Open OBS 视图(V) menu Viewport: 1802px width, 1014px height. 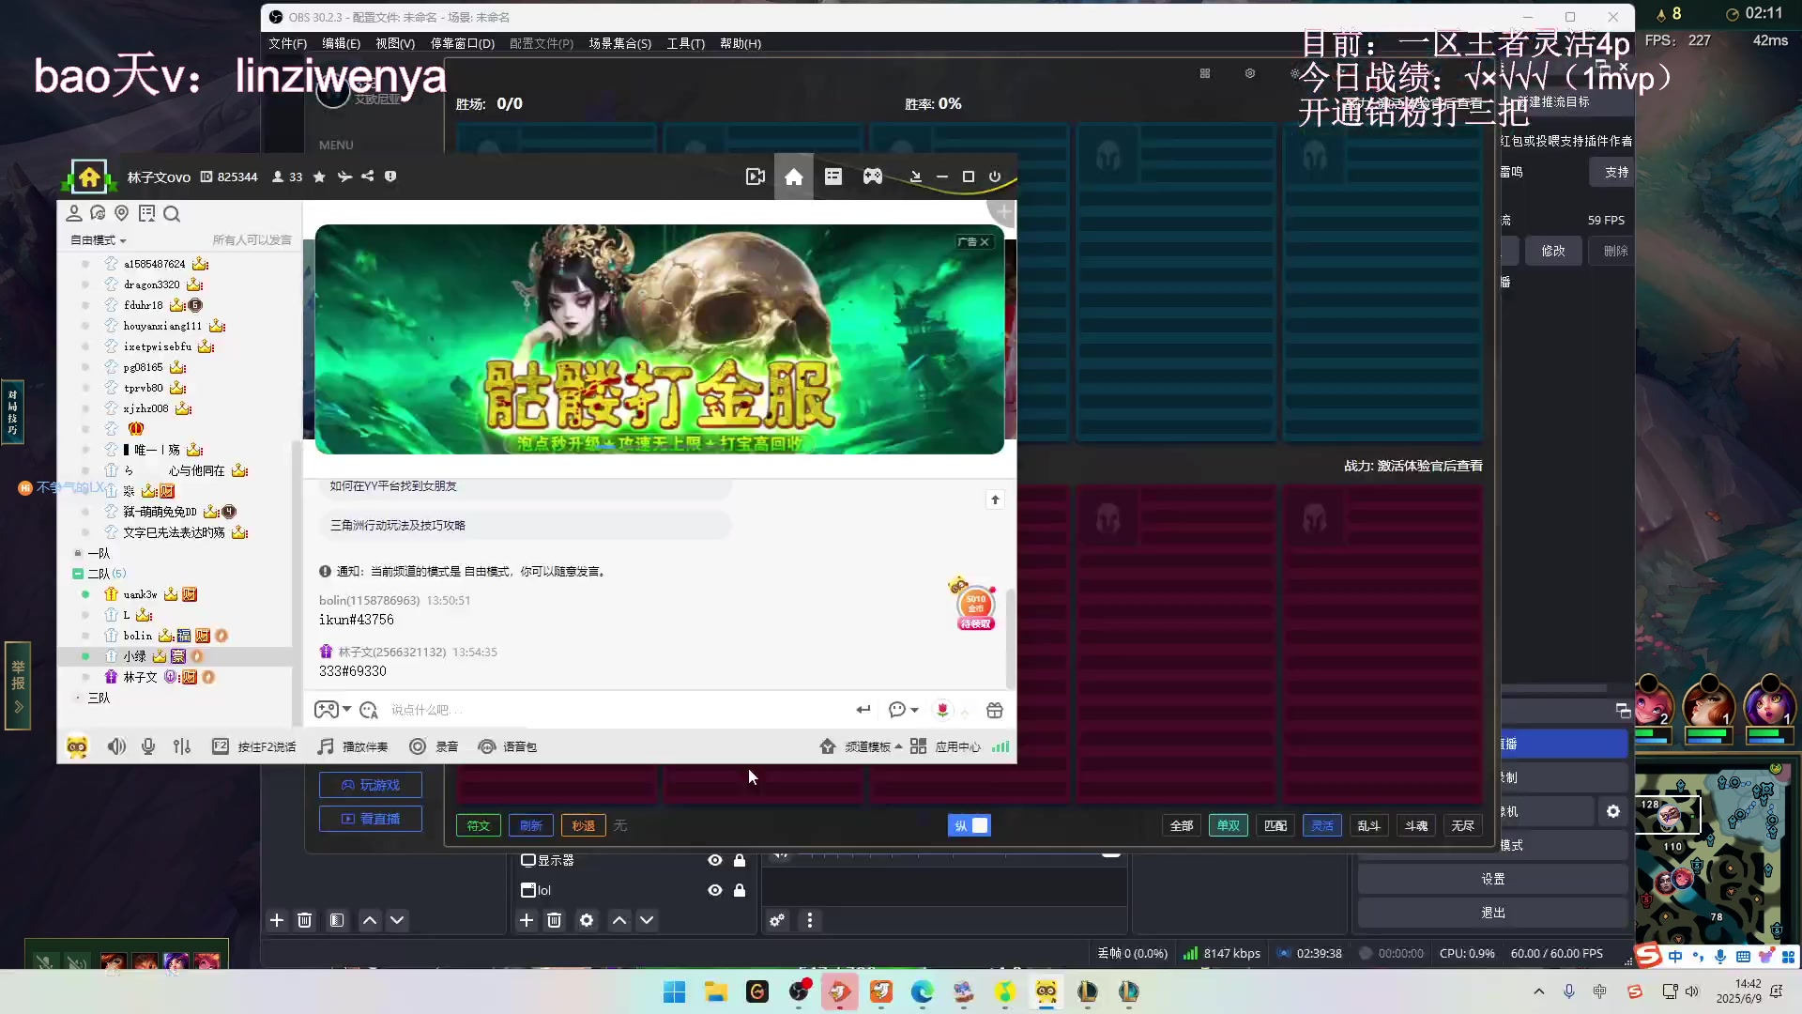(x=395, y=43)
